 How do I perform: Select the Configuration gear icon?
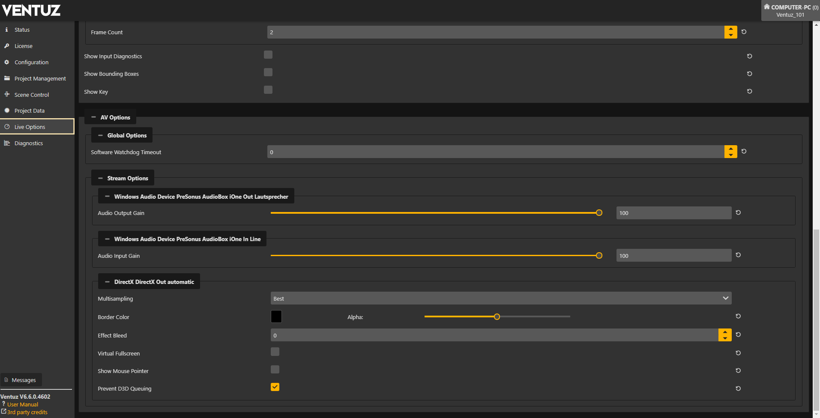pyautogui.click(x=7, y=62)
